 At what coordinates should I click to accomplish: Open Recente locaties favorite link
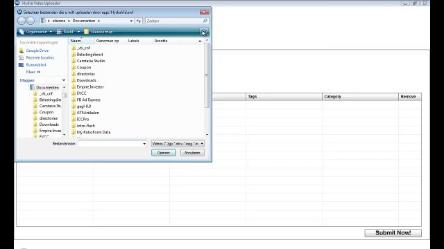point(40,57)
